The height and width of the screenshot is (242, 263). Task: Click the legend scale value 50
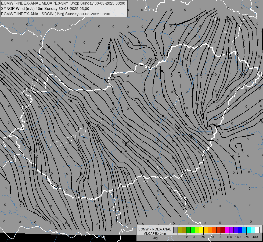(203, 237)
